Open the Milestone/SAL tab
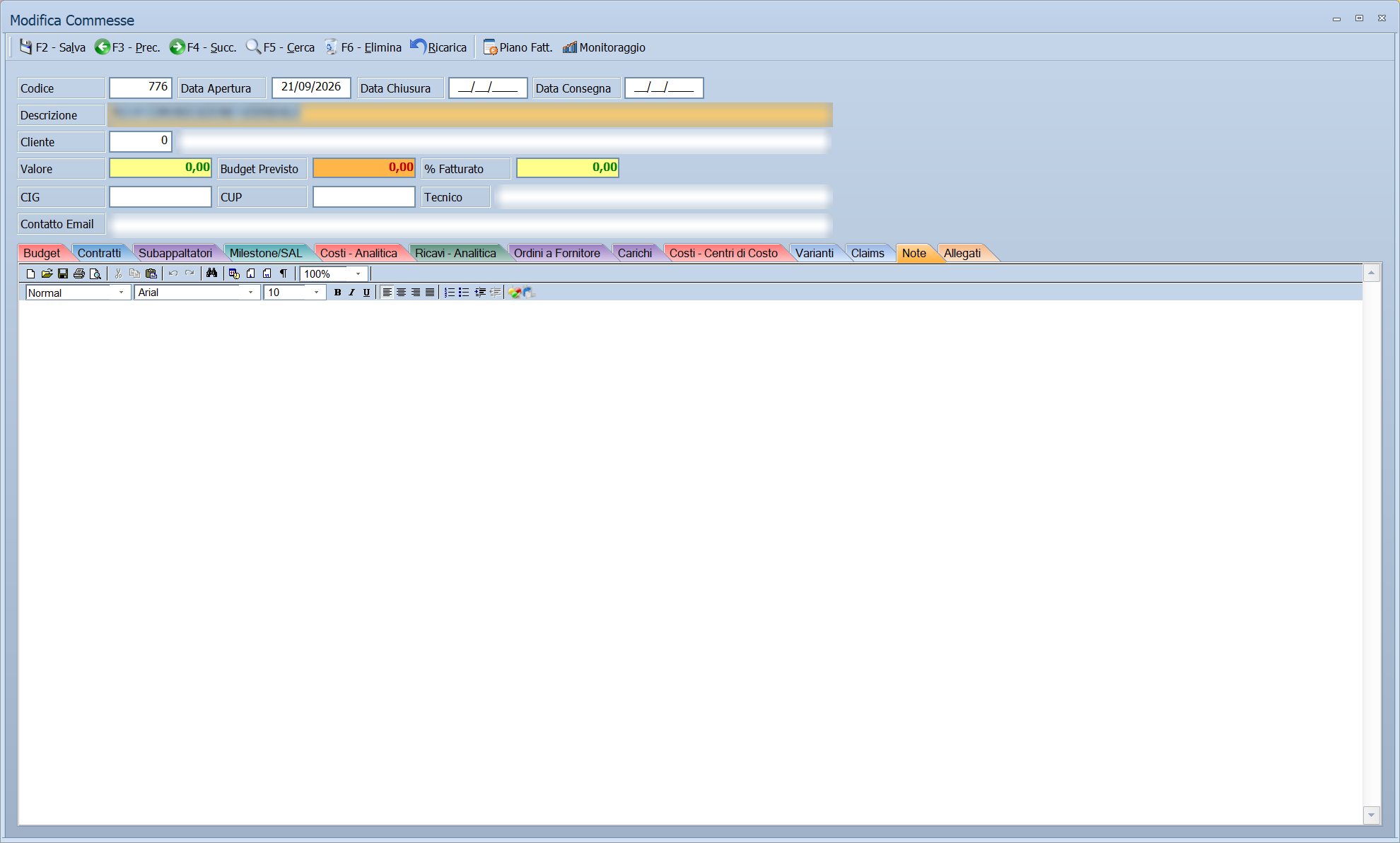This screenshot has width=1400, height=843. pos(266,253)
